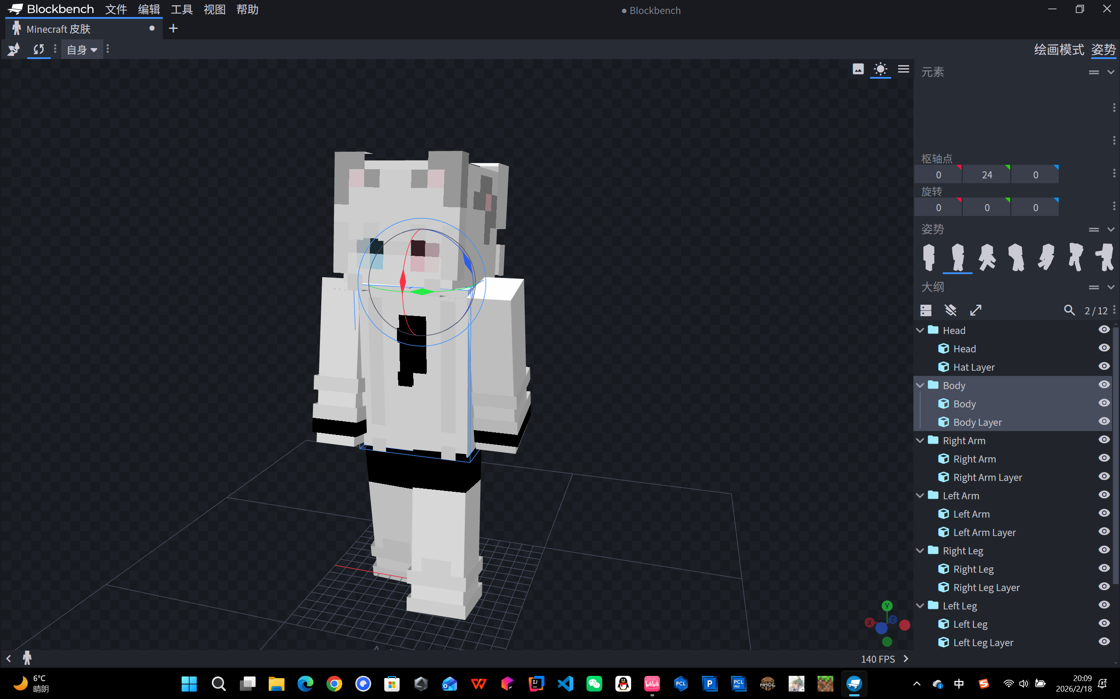1120x699 pixels.
Task: Open viewport background image icon
Action: point(857,70)
